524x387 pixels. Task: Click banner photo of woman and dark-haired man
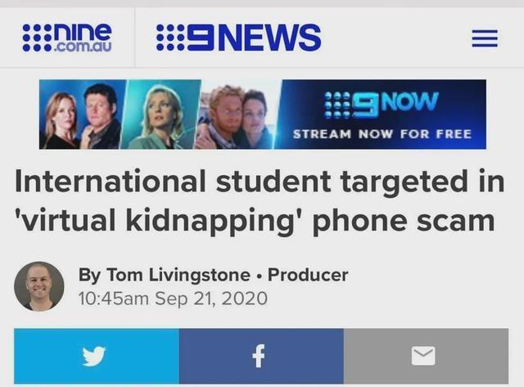83,115
